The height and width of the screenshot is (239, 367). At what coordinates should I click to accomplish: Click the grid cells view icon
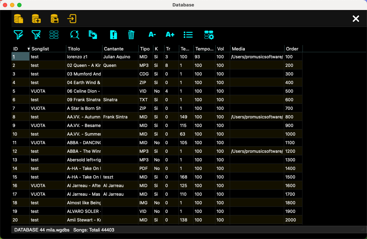[x=54, y=35]
